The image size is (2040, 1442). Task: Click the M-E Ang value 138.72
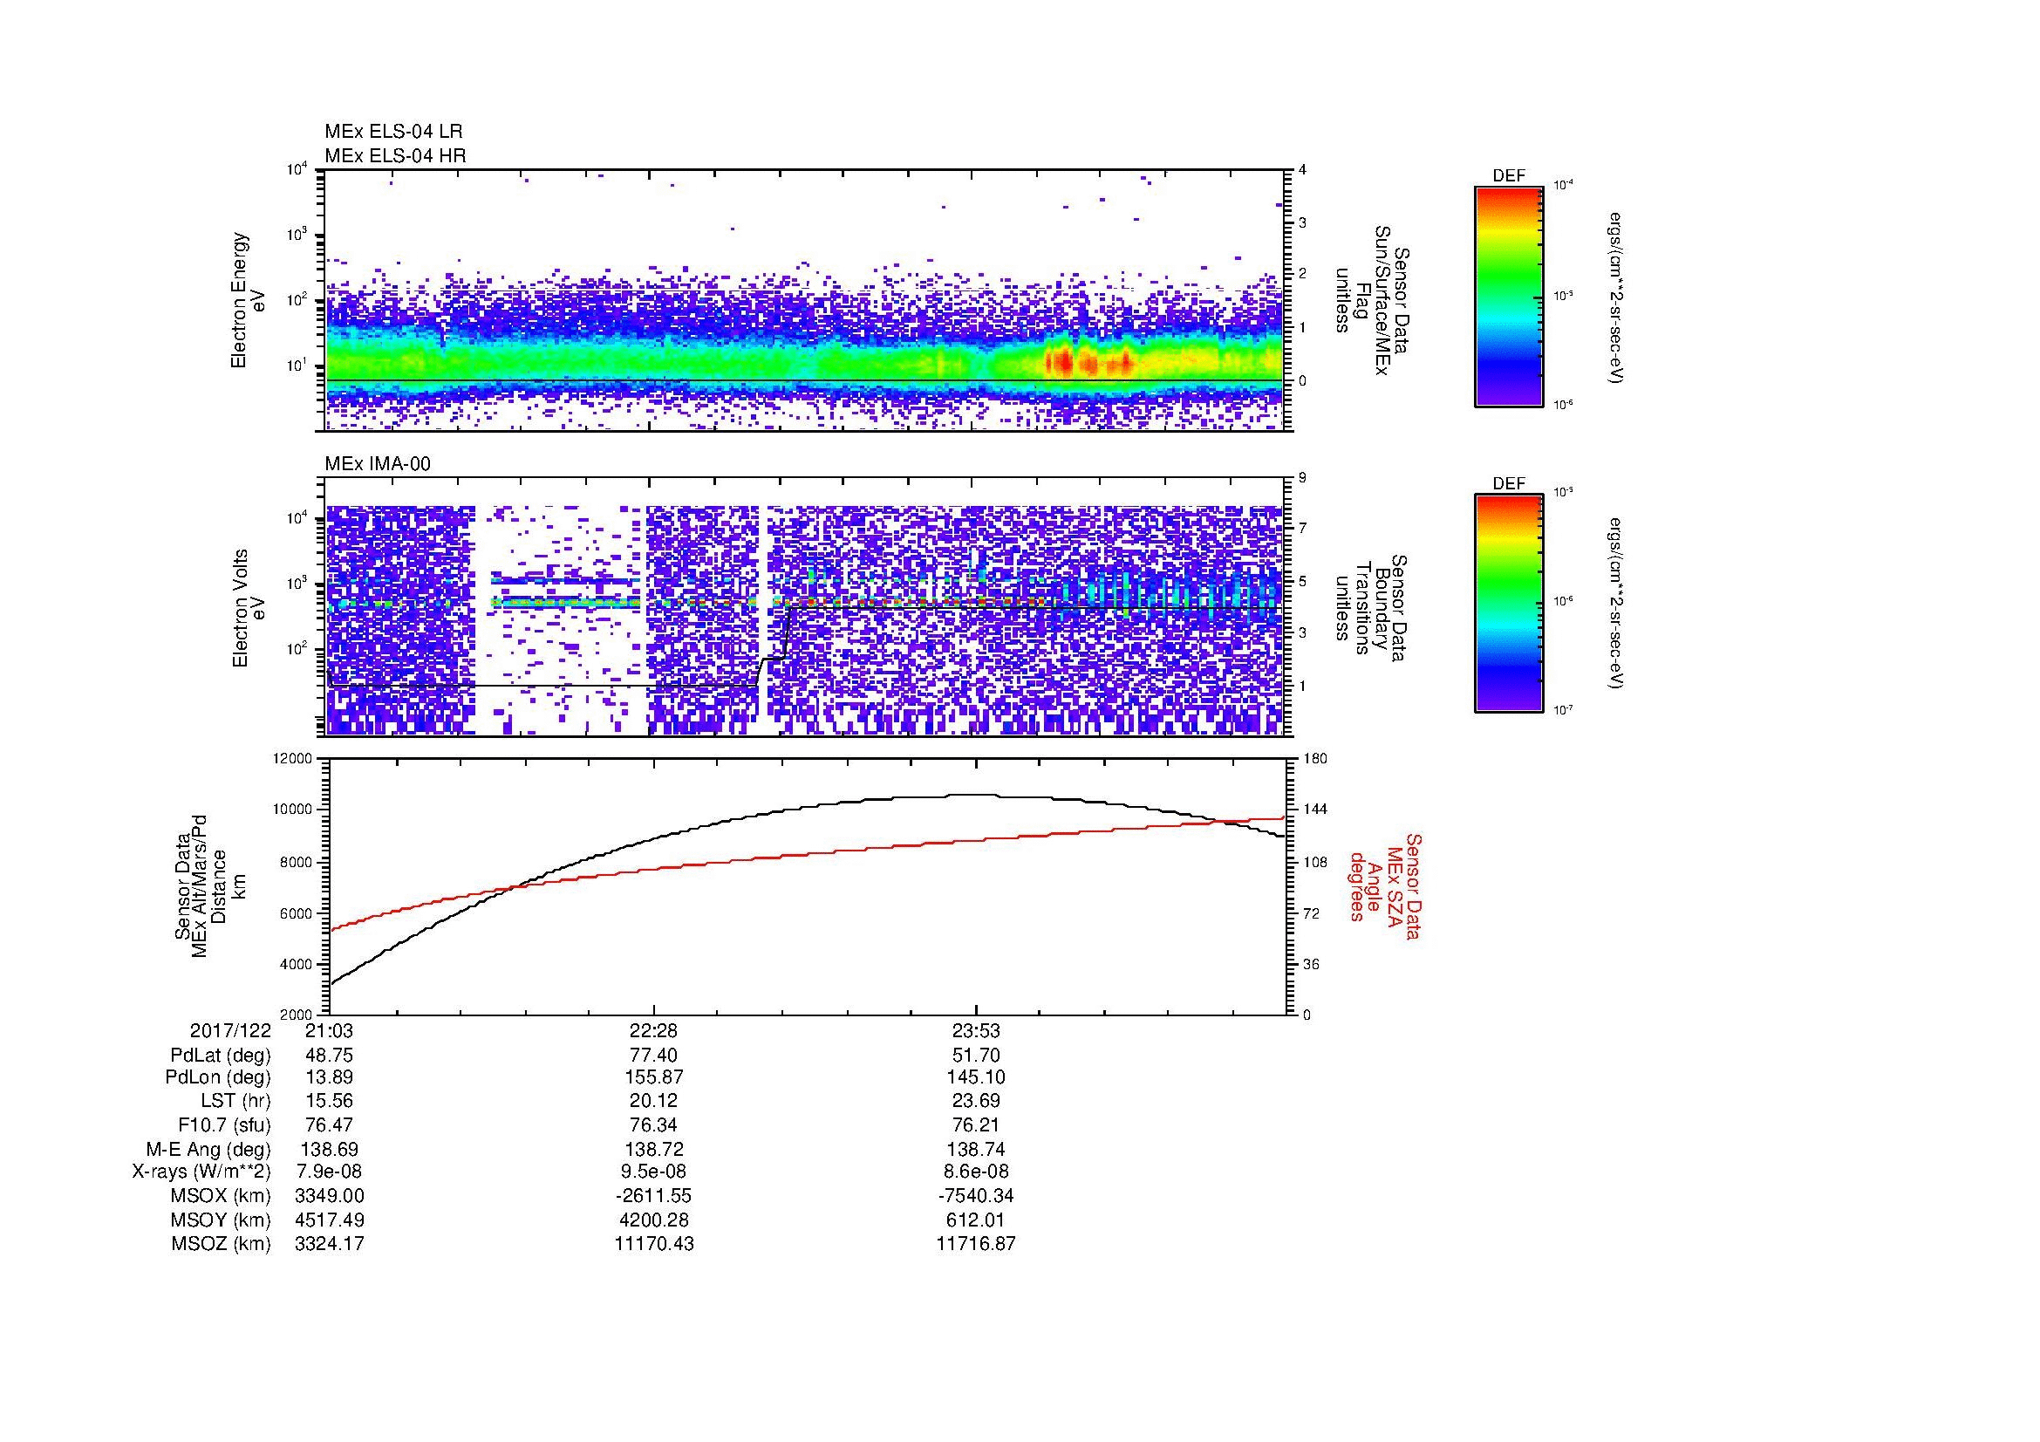pos(654,1149)
